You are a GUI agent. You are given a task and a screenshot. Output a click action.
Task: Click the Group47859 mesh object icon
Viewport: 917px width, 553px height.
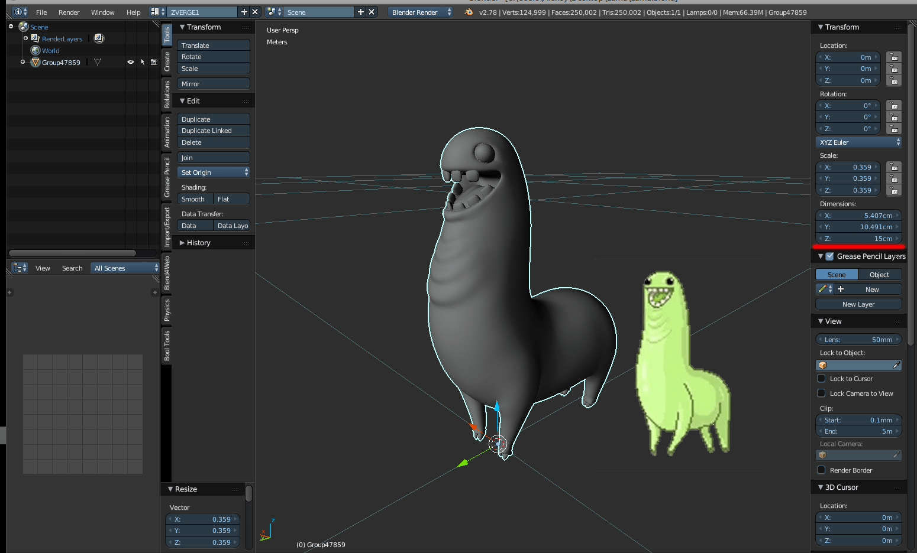35,62
